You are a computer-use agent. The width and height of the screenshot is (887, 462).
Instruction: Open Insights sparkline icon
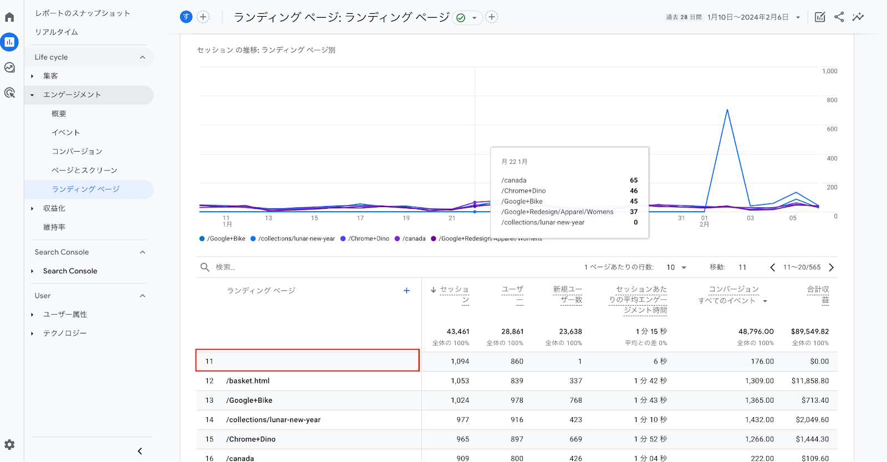click(858, 17)
